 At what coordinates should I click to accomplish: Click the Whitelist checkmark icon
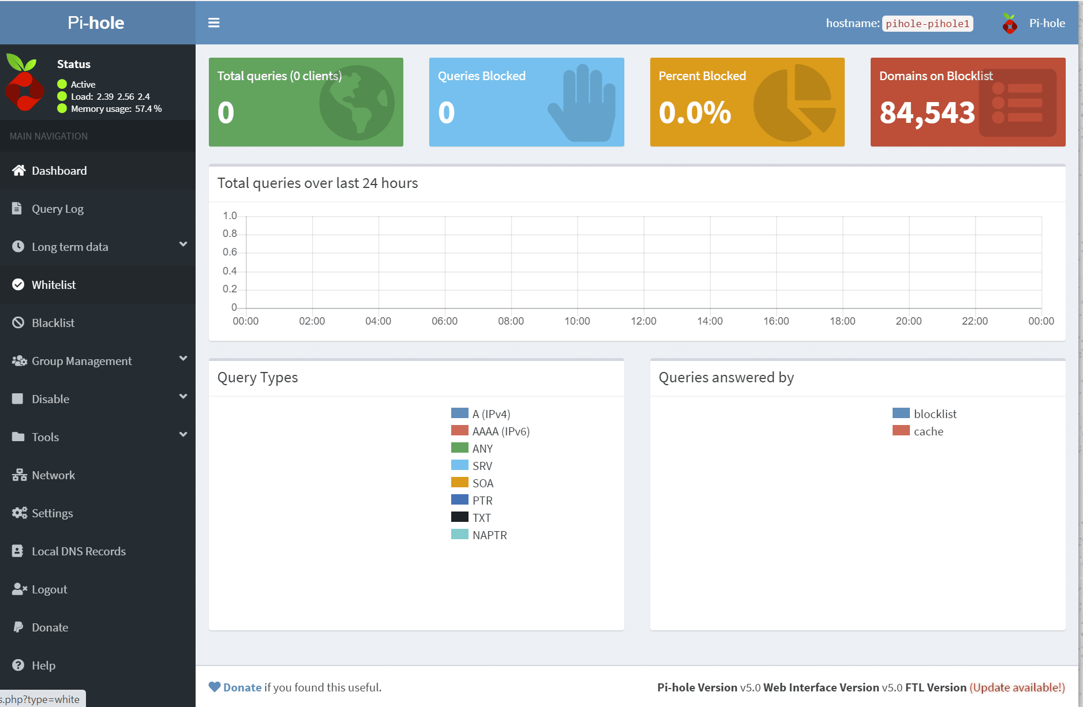18,285
